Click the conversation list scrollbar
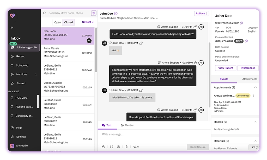The image size is (267, 160). [x=96, y=49]
